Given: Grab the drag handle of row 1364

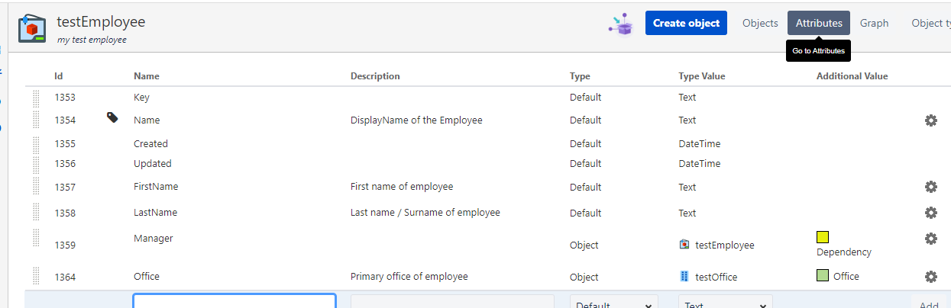Looking at the screenshot, I should tap(36, 275).
